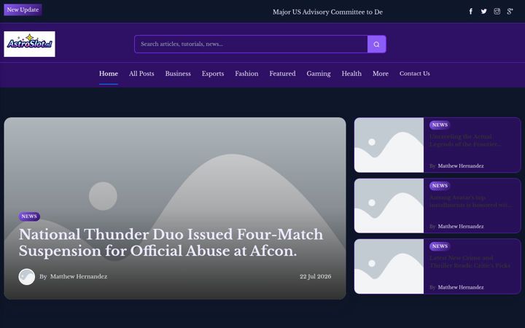Click the Crime and Thriller card thumbnail
Viewport: 525px width, 328px height.
coord(389,267)
